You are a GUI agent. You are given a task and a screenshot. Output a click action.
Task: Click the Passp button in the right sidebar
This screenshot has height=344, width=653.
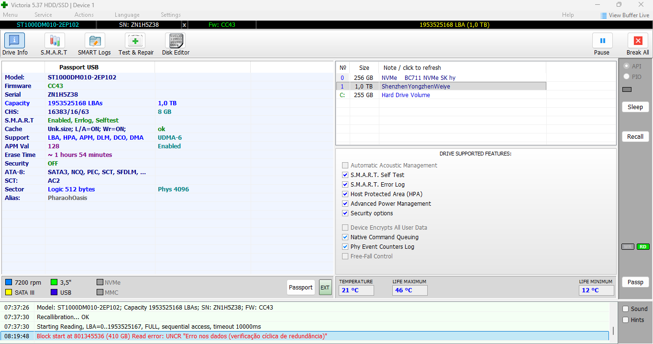tap(635, 282)
